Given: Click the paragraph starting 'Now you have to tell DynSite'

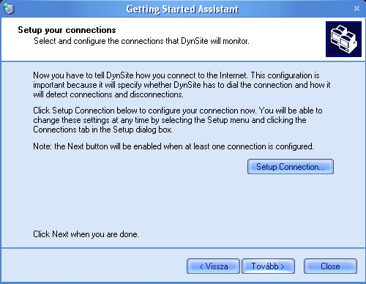Looking at the screenshot, I should click(x=182, y=85).
